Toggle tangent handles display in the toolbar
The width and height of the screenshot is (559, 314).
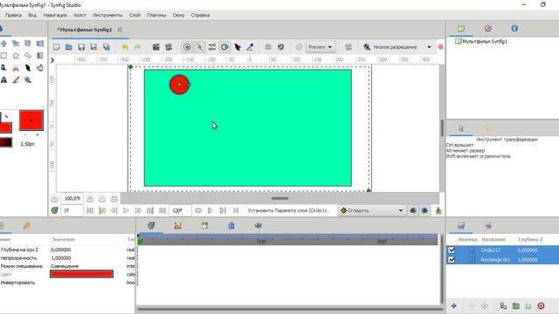tap(212, 47)
